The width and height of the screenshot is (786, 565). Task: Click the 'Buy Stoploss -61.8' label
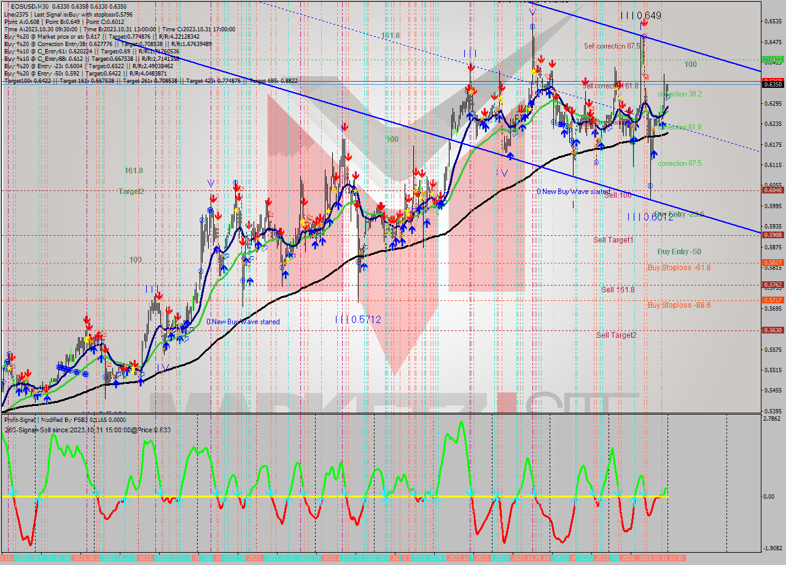point(679,268)
